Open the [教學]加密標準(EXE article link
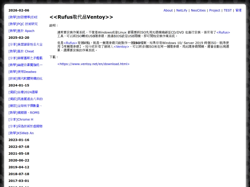Viewport: 250px width, 187px height. pyautogui.click(x=23, y=17)
